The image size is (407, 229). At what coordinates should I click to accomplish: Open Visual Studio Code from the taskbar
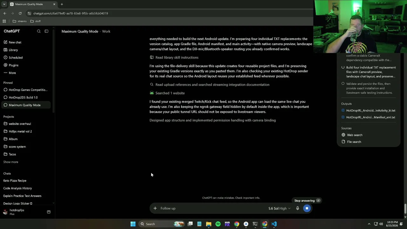pos(274,224)
